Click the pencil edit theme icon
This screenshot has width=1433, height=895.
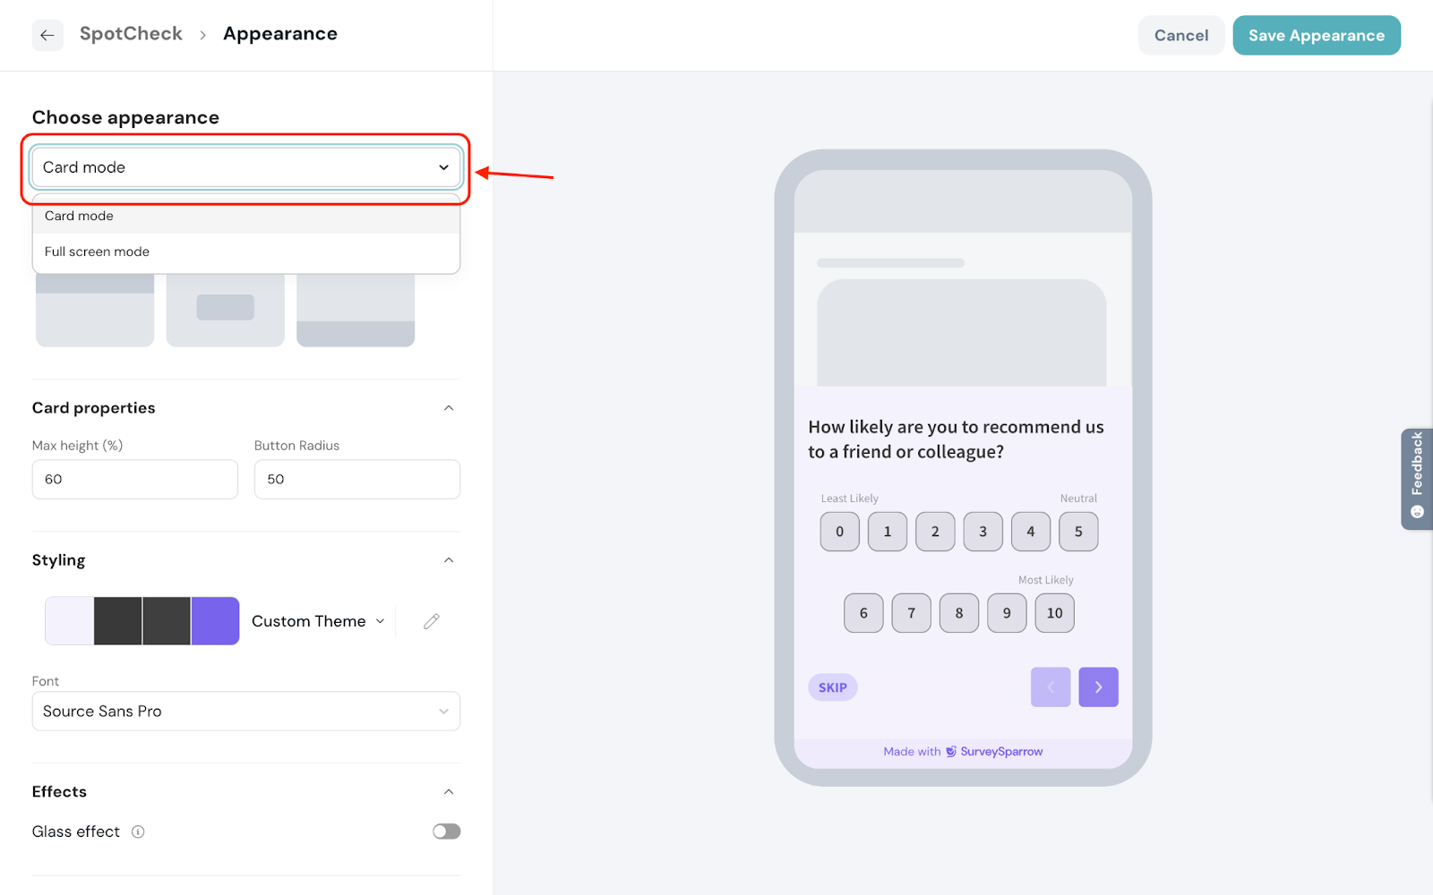coord(431,621)
